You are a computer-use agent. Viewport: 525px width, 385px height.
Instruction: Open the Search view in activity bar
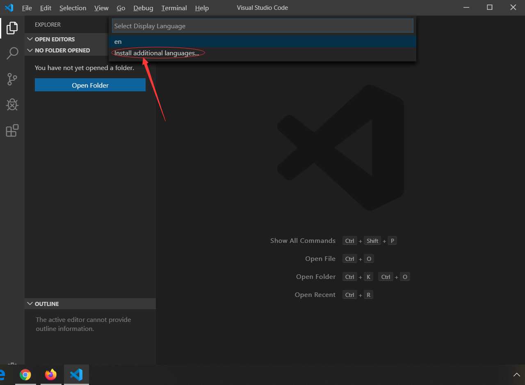pyautogui.click(x=12, y=53)
